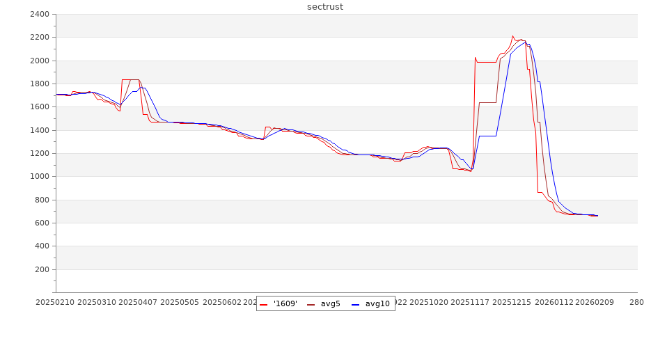Click x-axis date label 20250210
This screenshot has width=651, height=348.
pos(56,303)
